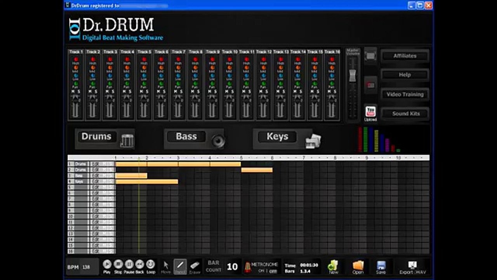Click Track 16 red High knob
Image resolution: width=497 pixels, height=280 pixels.
point(332,59)
